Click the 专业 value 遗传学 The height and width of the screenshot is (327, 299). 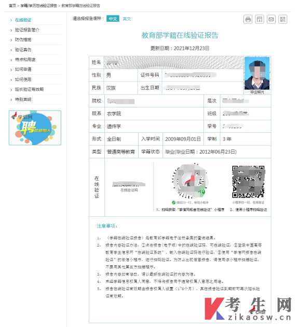[x=114, y=126]
